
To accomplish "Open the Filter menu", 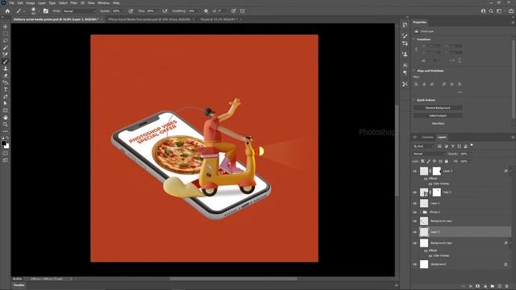I will click(x=74, y=3).
